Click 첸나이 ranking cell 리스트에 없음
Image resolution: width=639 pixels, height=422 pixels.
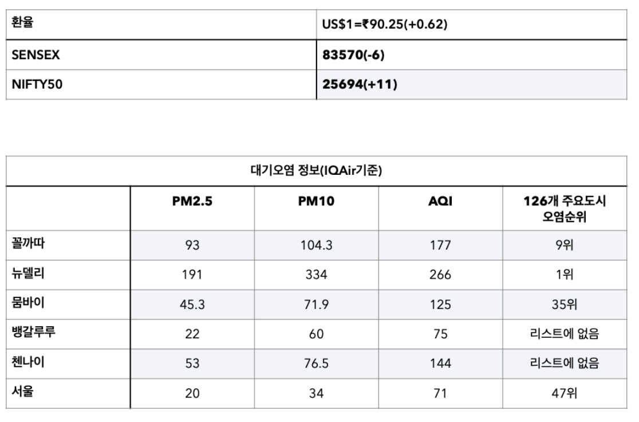coord(565,364)
